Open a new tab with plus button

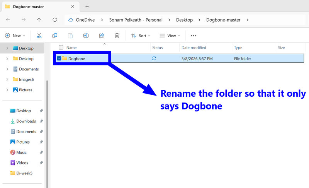pyautogui.click(x=87, y=7)
